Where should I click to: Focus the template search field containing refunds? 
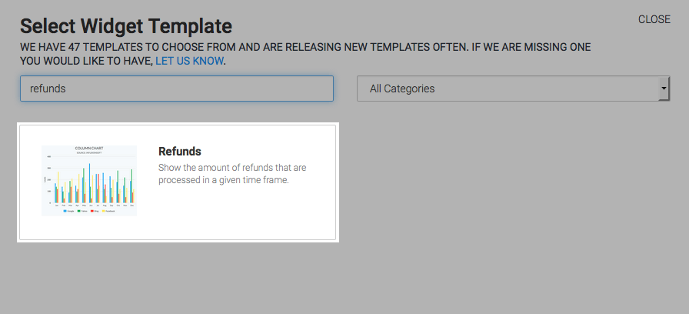point(177,89)
